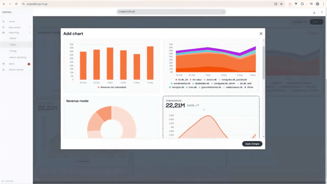This screenshot has width=327, height=184.
Task: Expand the Admin control submenu chevron
Action: pyautogui.click(x=30, y=70)
